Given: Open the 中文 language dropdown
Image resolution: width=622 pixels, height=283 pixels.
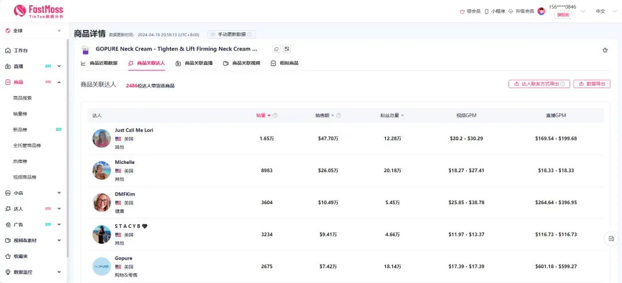Looking at the screenshot, I should [x=604, y=11].
